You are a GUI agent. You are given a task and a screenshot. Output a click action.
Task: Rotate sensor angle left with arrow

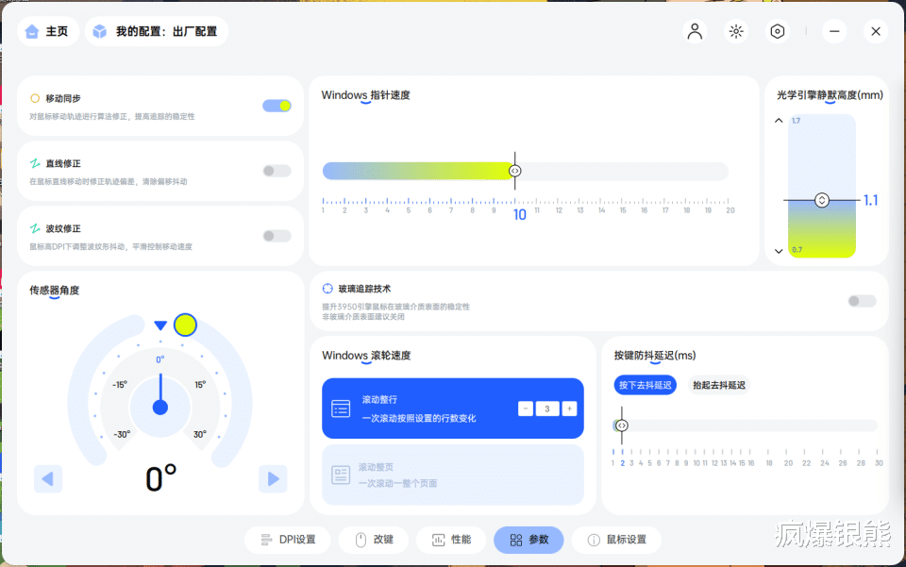point(48,478)
